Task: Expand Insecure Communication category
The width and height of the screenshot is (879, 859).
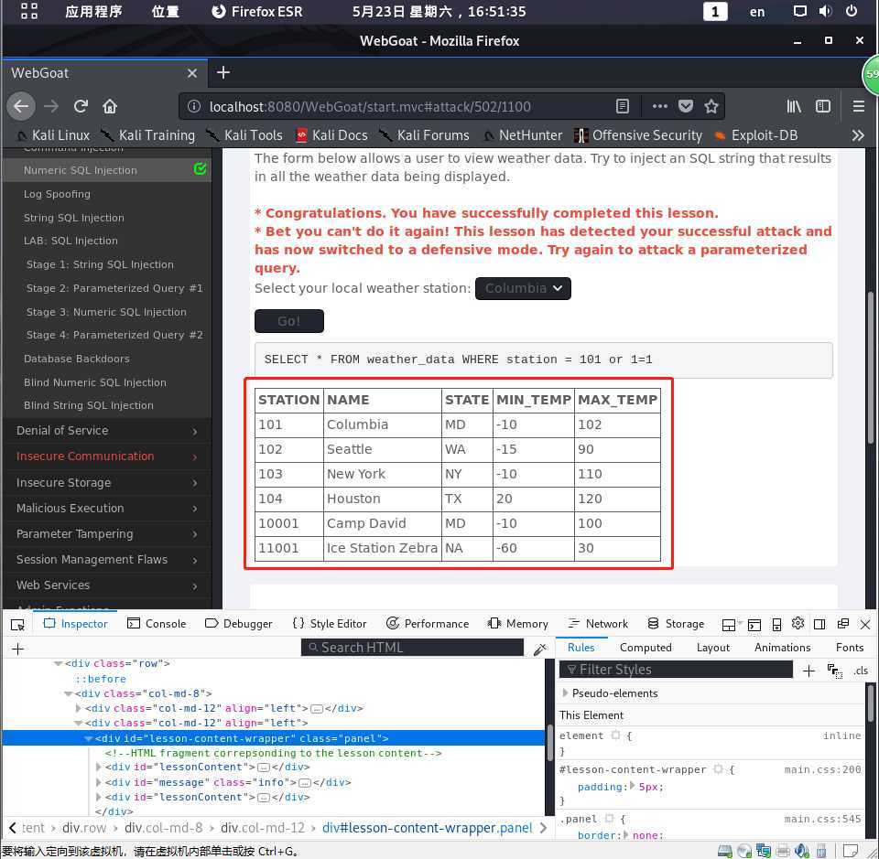Action: click(106, 456)
